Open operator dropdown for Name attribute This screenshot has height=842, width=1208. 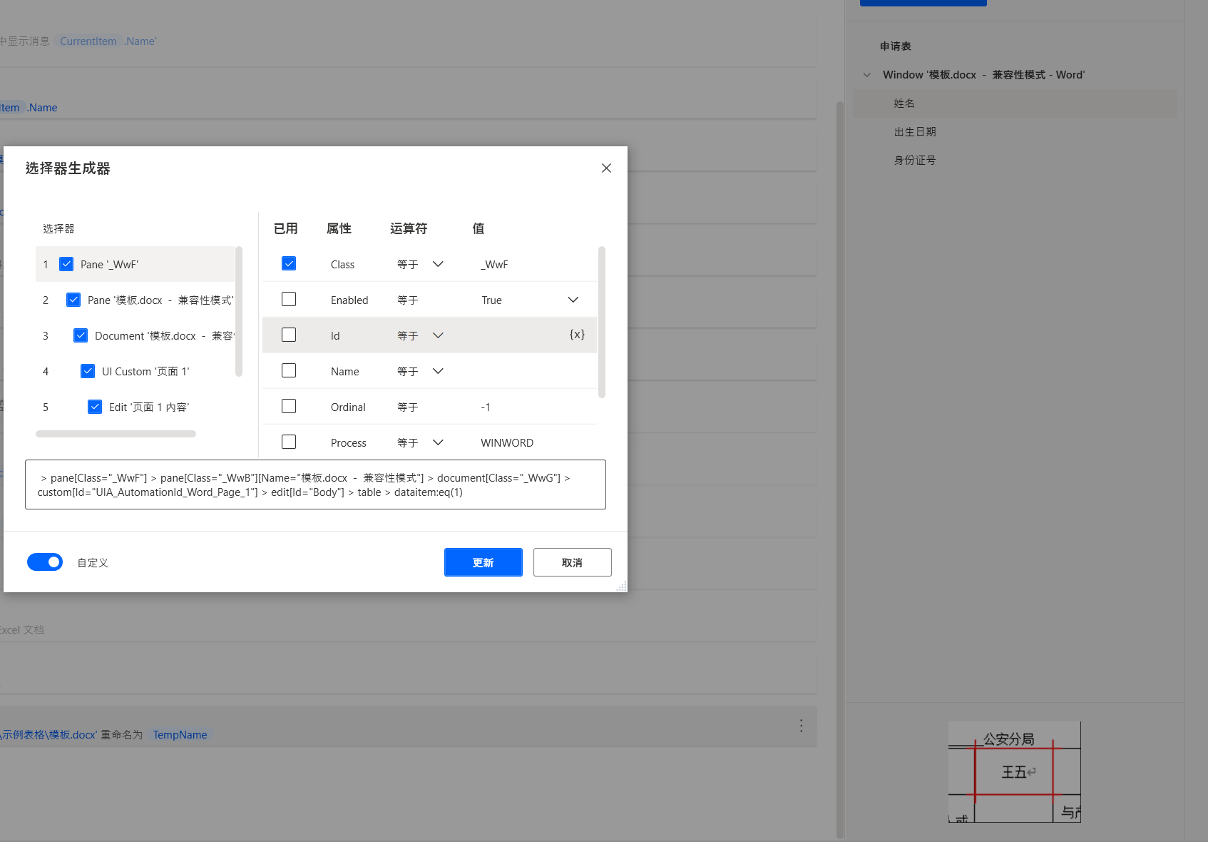pos(438,371)
